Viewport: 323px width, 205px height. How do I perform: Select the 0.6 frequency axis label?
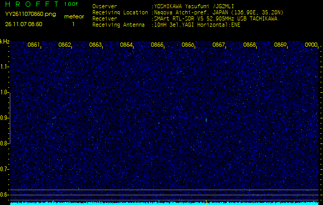tap(5, 194)
